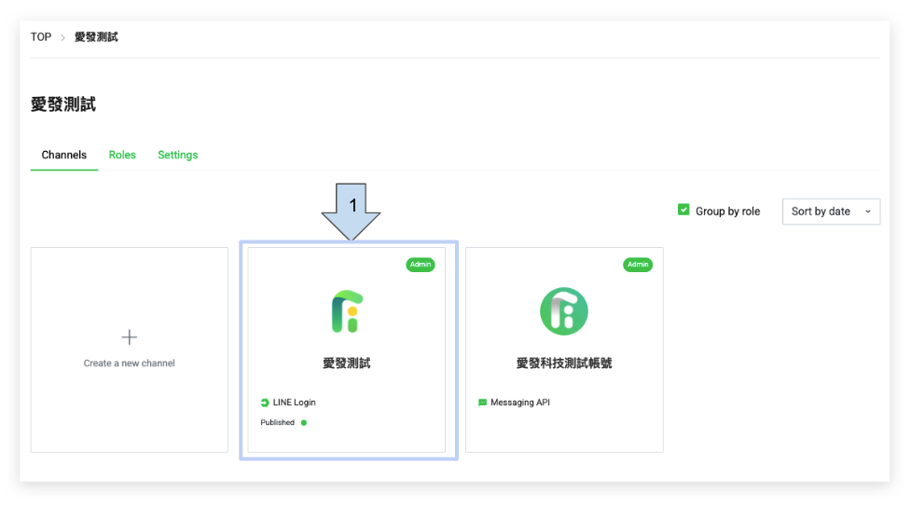The width and height of the screenshot is (911, 507).
Task: Open the 愛發測試 channel logo icon
Action: tap(346, 311)
